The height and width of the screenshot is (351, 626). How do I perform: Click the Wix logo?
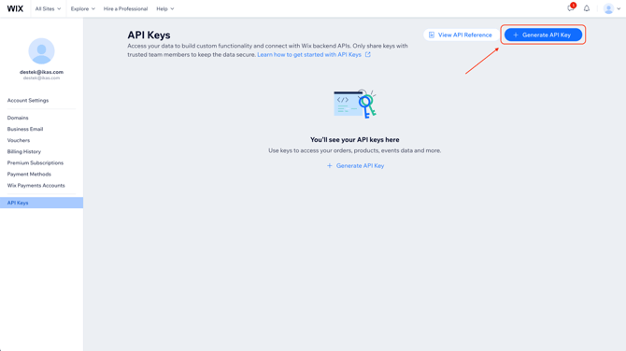[15, 8]
